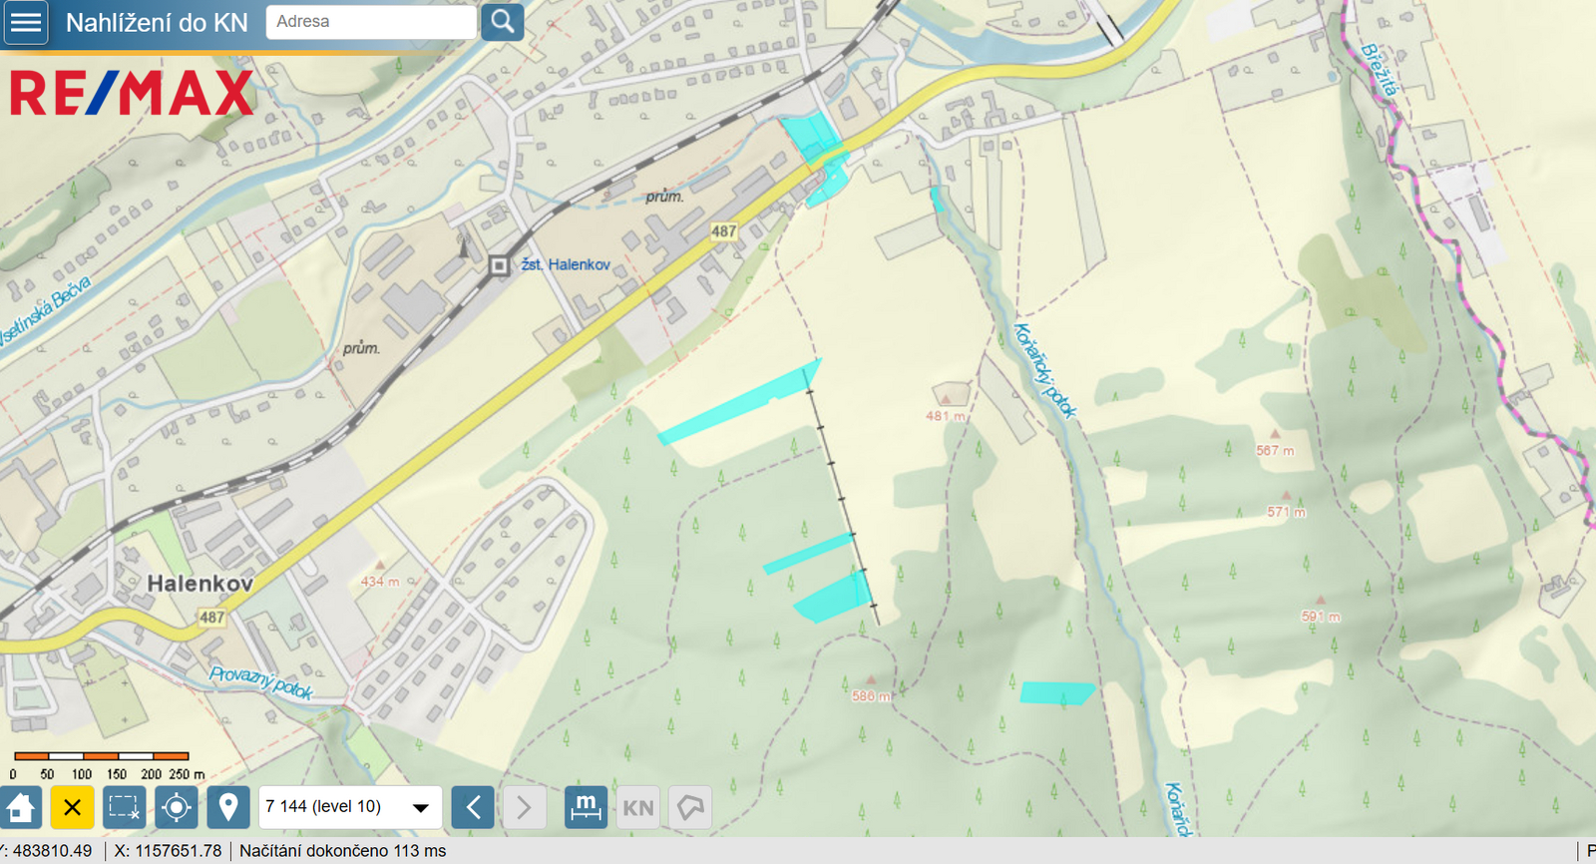This screenshot has height=864, width=1596.
Task: Click the RE/MAX logo
Action: [x=132, y=93]
